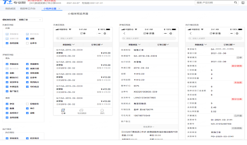Expand the 订单日期 filter in 详情页预览
247x145 pixels.
coord(162,45)
